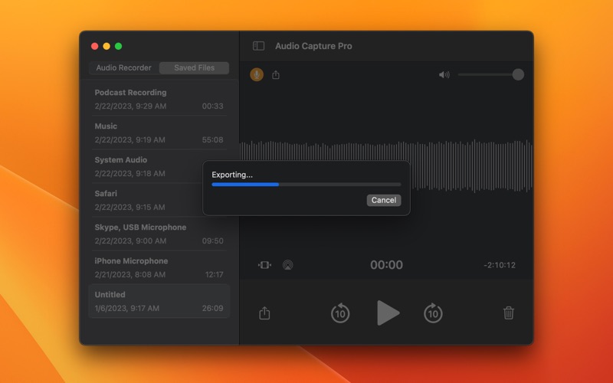Switch to the Saved Files tab

[x=195, y=67]
